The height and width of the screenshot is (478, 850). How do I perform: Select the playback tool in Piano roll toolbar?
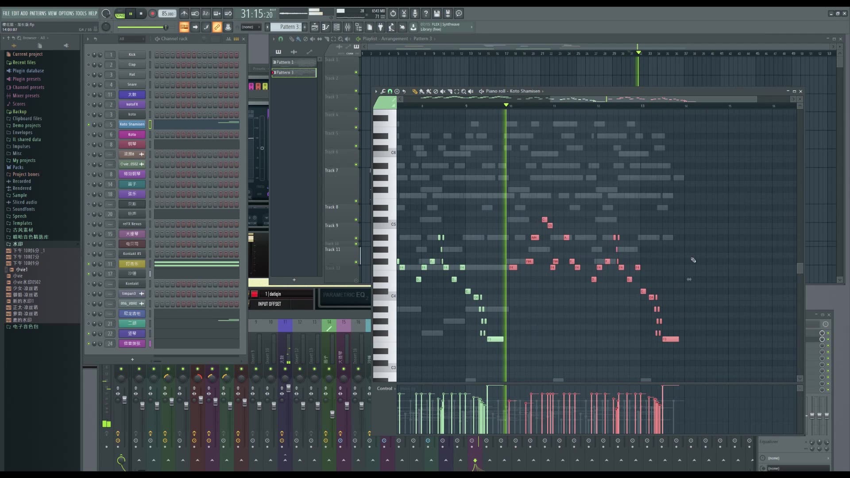[x=471, y=91]
